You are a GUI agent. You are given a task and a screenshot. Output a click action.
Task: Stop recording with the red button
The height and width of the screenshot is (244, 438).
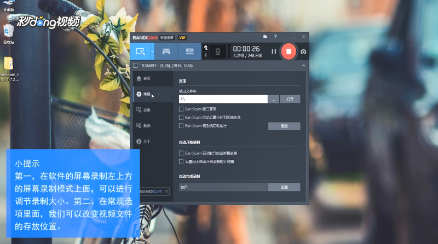pyautogui.click(x=289, y=51)
